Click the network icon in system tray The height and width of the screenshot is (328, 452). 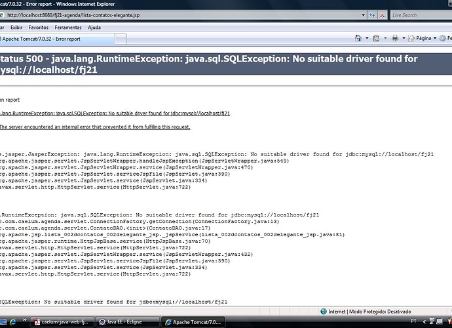click(439, 321)
